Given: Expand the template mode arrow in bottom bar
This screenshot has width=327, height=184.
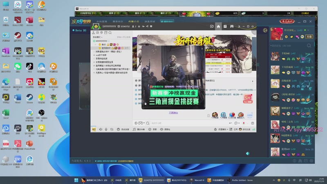Looking at the screenshot, I should pyautogui.click(x=227, y=130).
